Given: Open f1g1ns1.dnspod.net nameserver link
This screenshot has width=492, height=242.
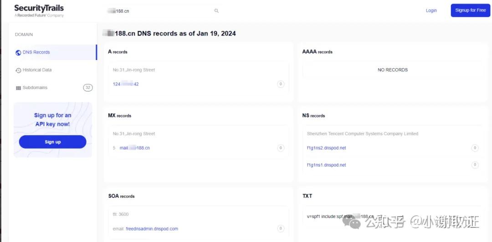Looking at the screenshot, I should tap(326, 165).
